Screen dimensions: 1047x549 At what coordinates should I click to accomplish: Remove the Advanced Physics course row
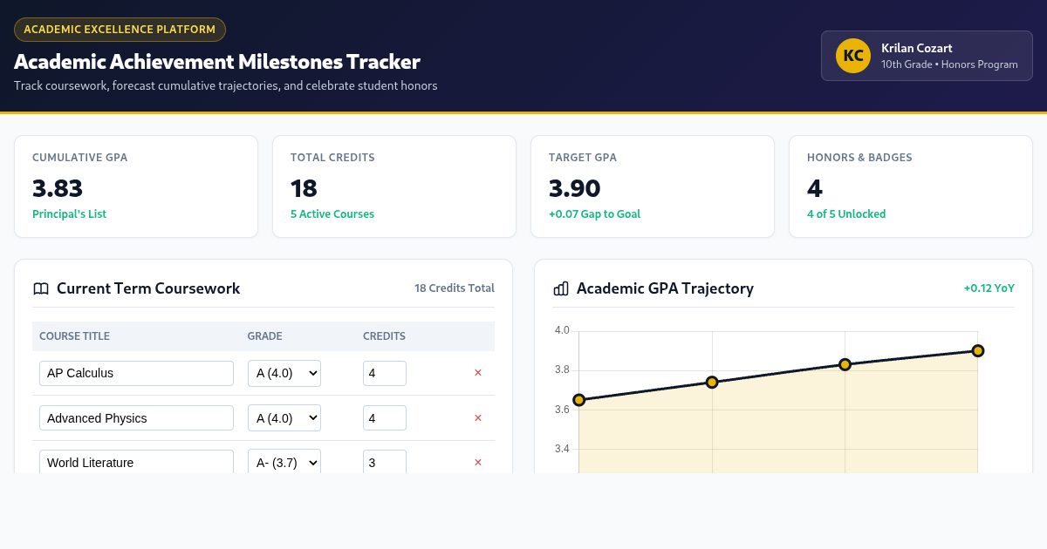tap(477, 418)
